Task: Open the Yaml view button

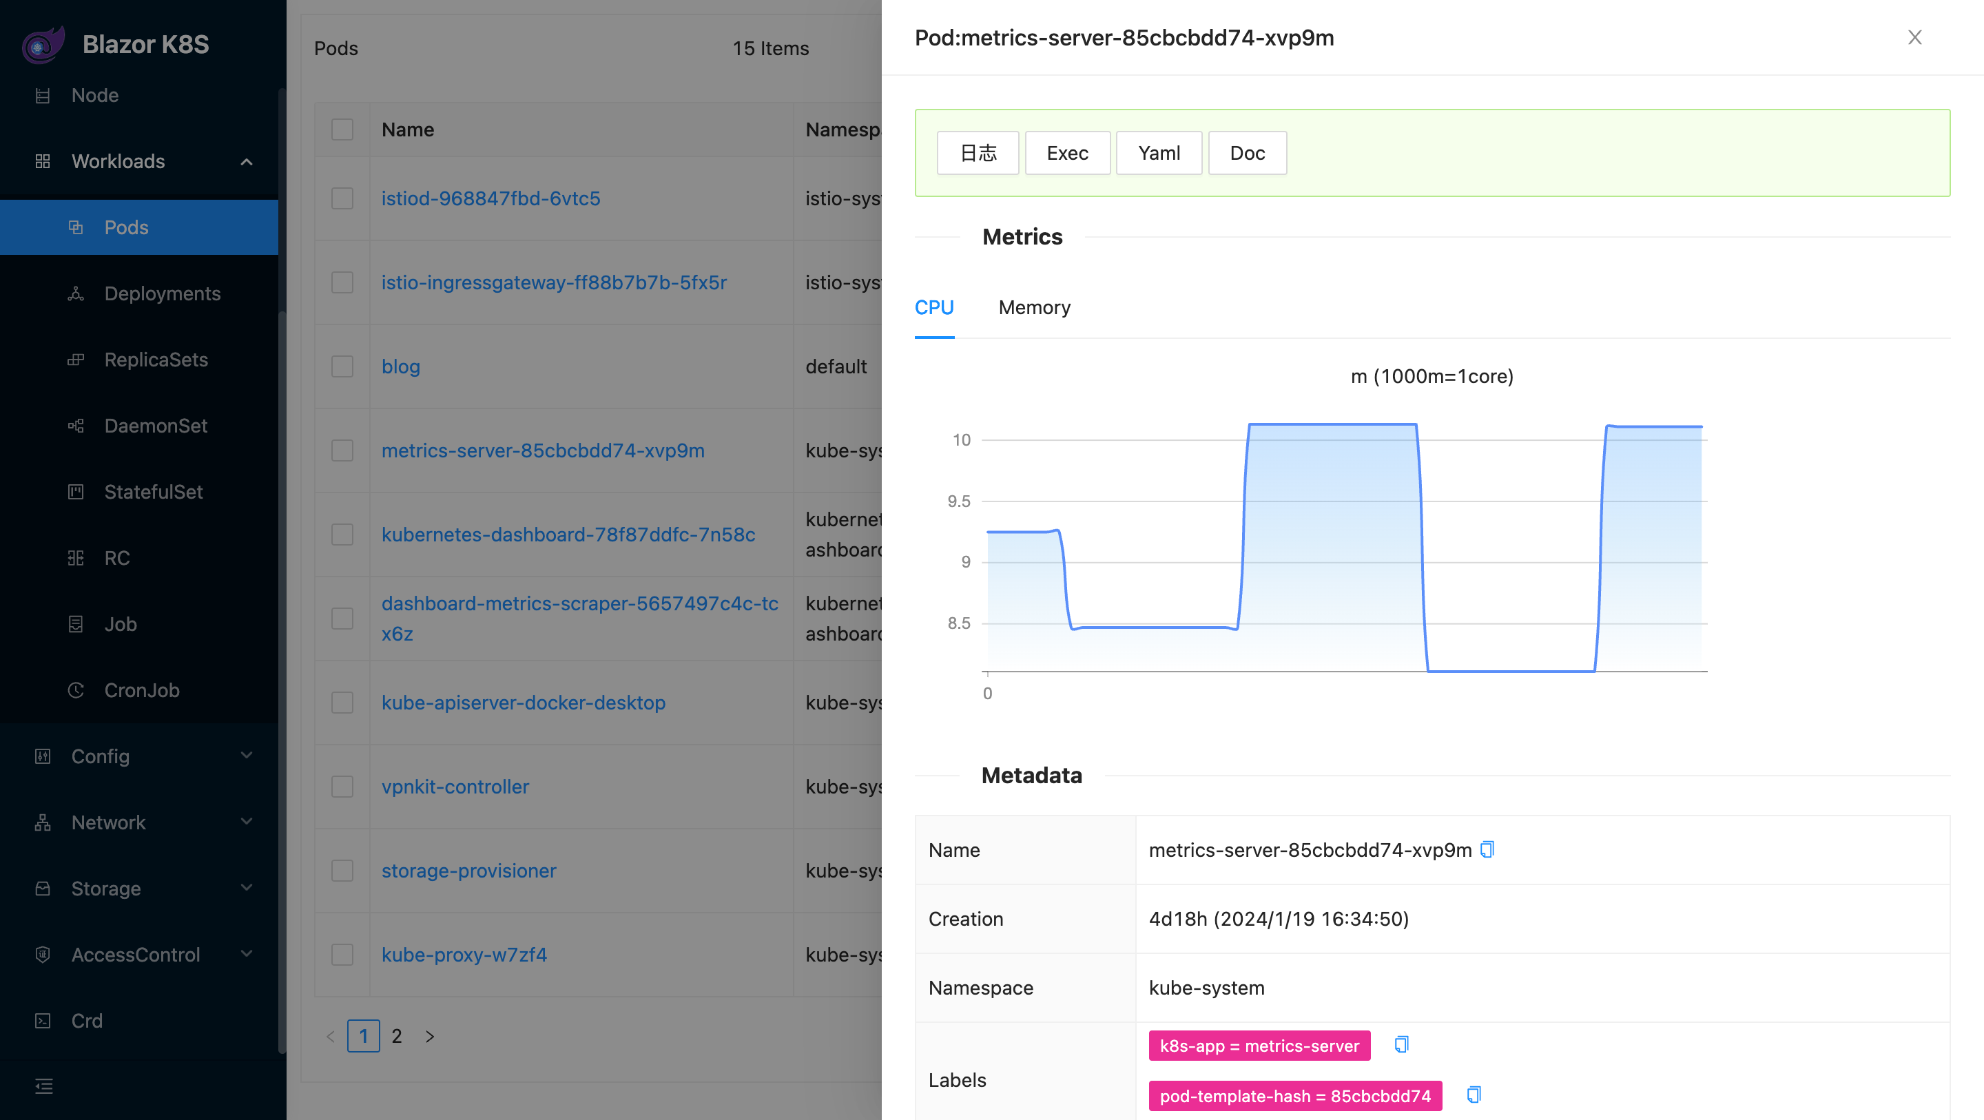Action: point(1158,154)
